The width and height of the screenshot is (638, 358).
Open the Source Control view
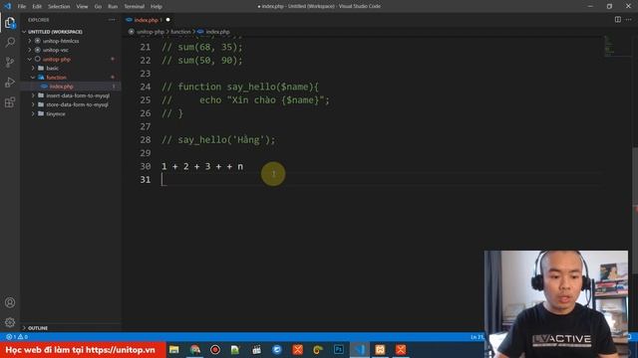tap(10, 62)
